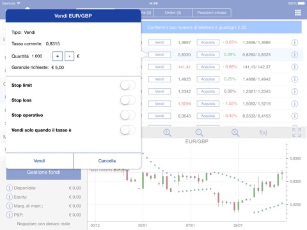
Task: Select the Quantità input field
Action: point(40,56)
